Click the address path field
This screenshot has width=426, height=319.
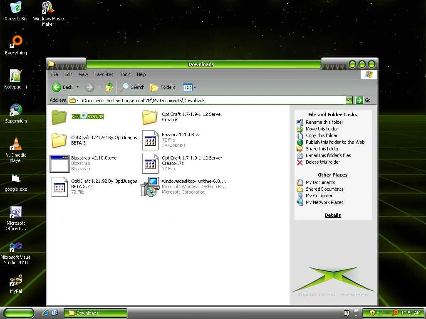207,101
